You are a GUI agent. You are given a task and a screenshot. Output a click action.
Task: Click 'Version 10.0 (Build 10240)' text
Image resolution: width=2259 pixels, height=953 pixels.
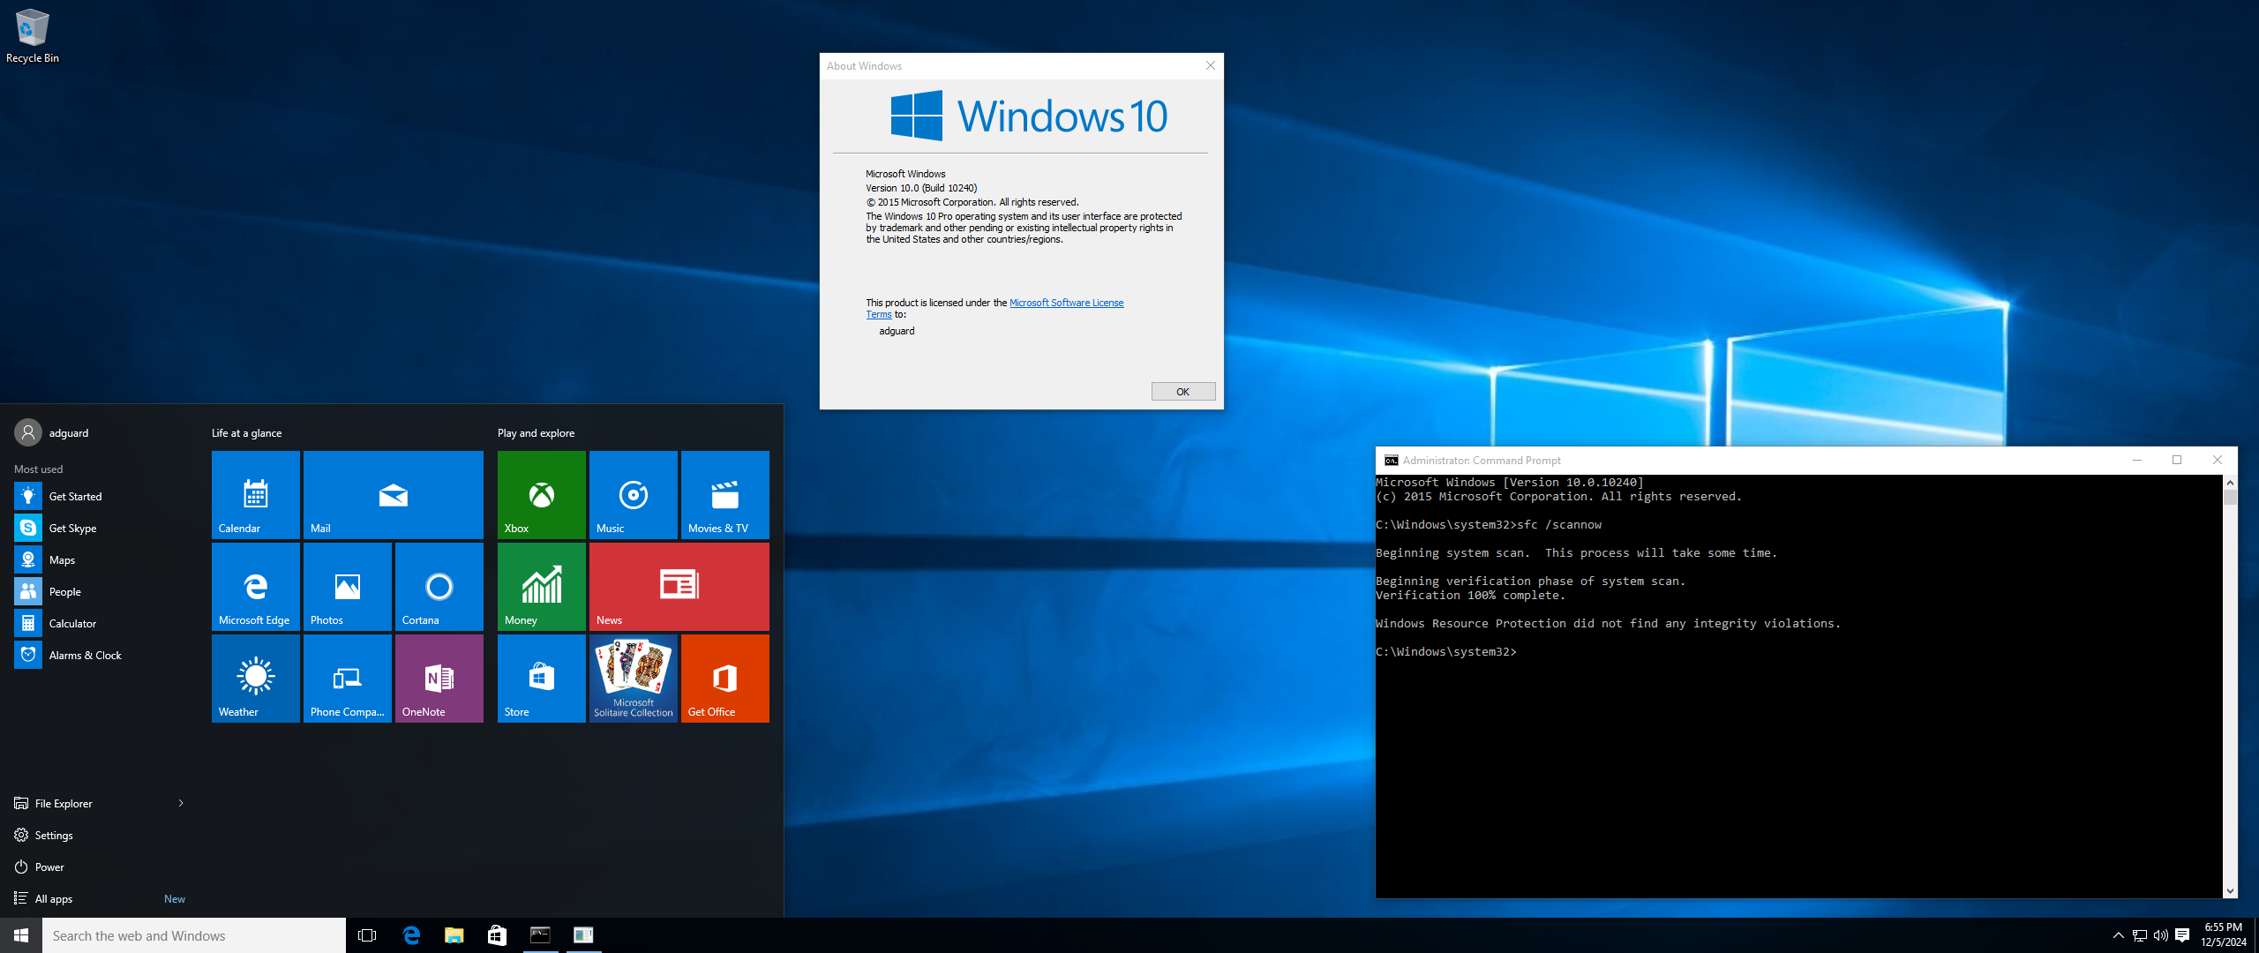pyautogui.click(x=921, y=188)
